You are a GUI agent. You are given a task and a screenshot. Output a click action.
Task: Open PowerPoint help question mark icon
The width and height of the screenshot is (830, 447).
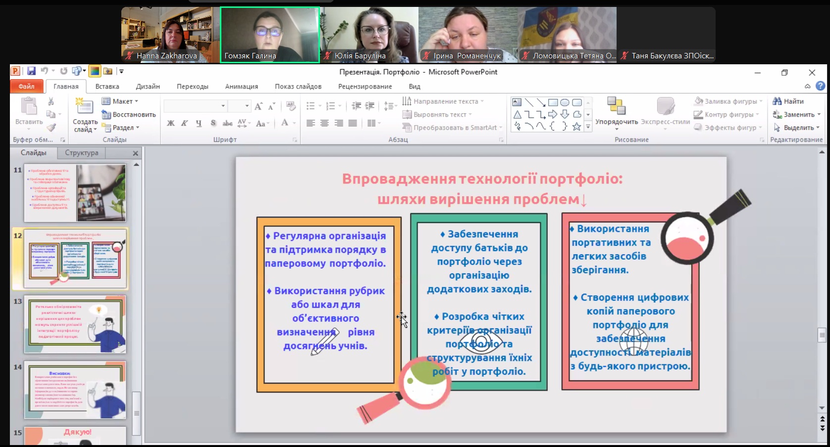coord(821,86)
